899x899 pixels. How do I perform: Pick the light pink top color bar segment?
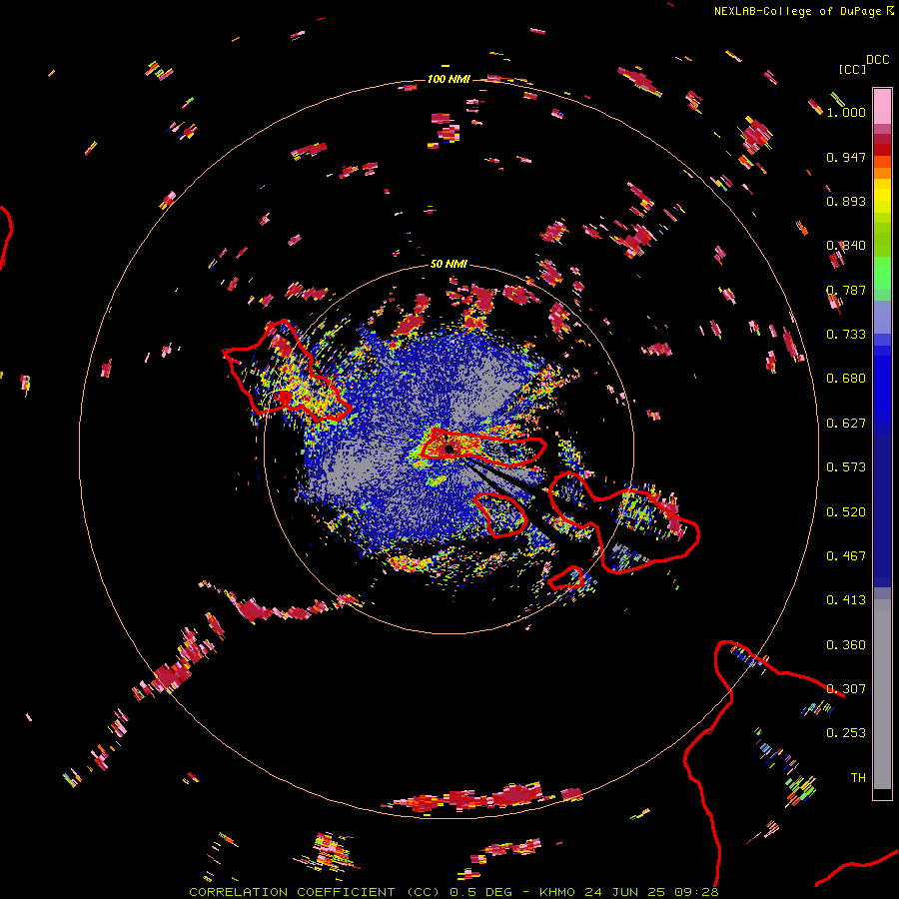point(882,106)
